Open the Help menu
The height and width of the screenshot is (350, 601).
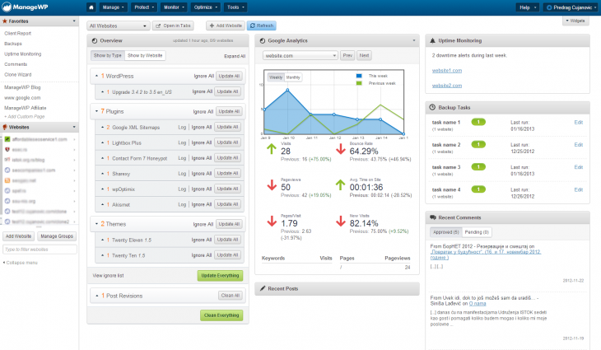click(528, 7)
